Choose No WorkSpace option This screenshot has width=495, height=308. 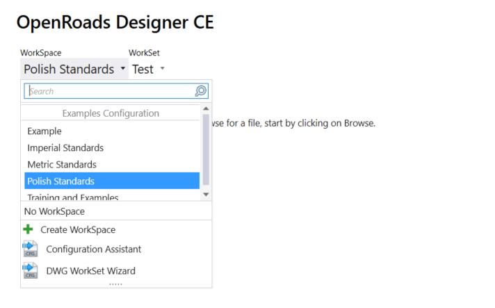[116, 211]
